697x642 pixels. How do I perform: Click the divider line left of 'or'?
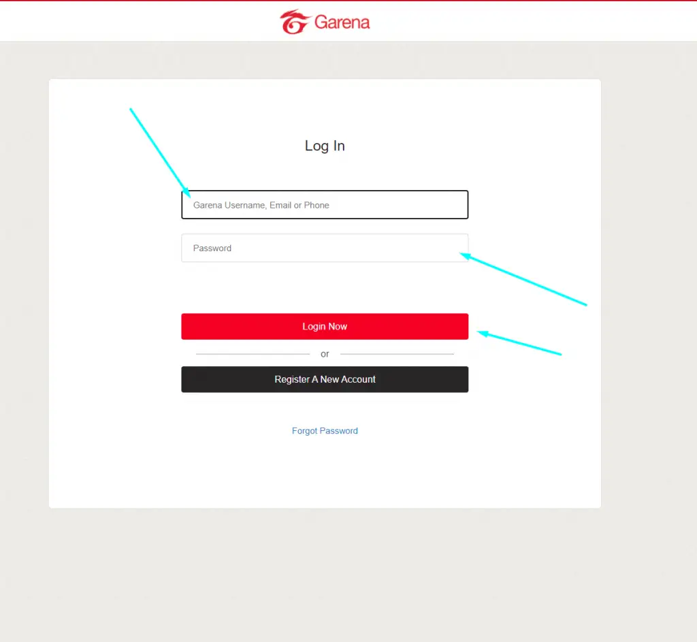tap(253, 354)
